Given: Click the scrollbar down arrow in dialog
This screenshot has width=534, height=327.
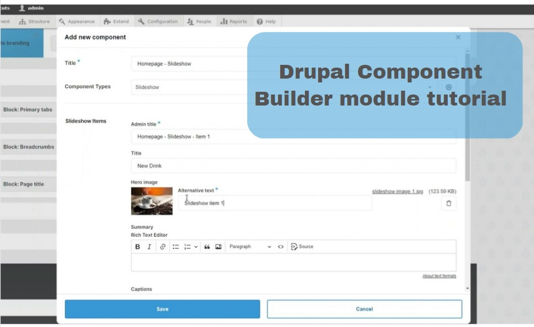Looking at the screenshot, I should (x=467, y=289).
